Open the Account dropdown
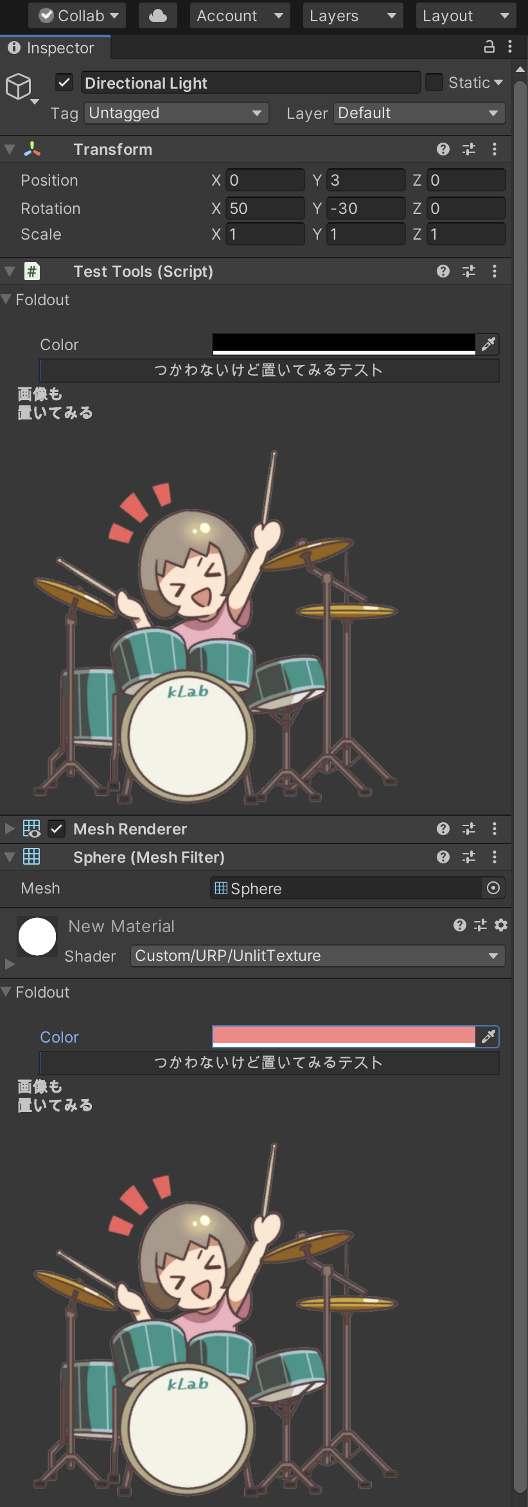This screenshot has width=528, height=1507. pos(240,15)
